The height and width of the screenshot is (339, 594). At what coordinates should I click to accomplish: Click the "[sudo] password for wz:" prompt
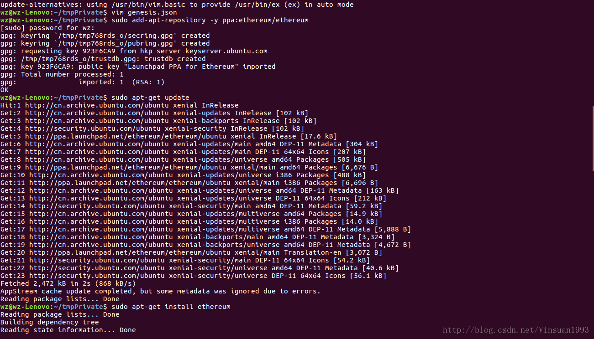click(x=47, y=28)
